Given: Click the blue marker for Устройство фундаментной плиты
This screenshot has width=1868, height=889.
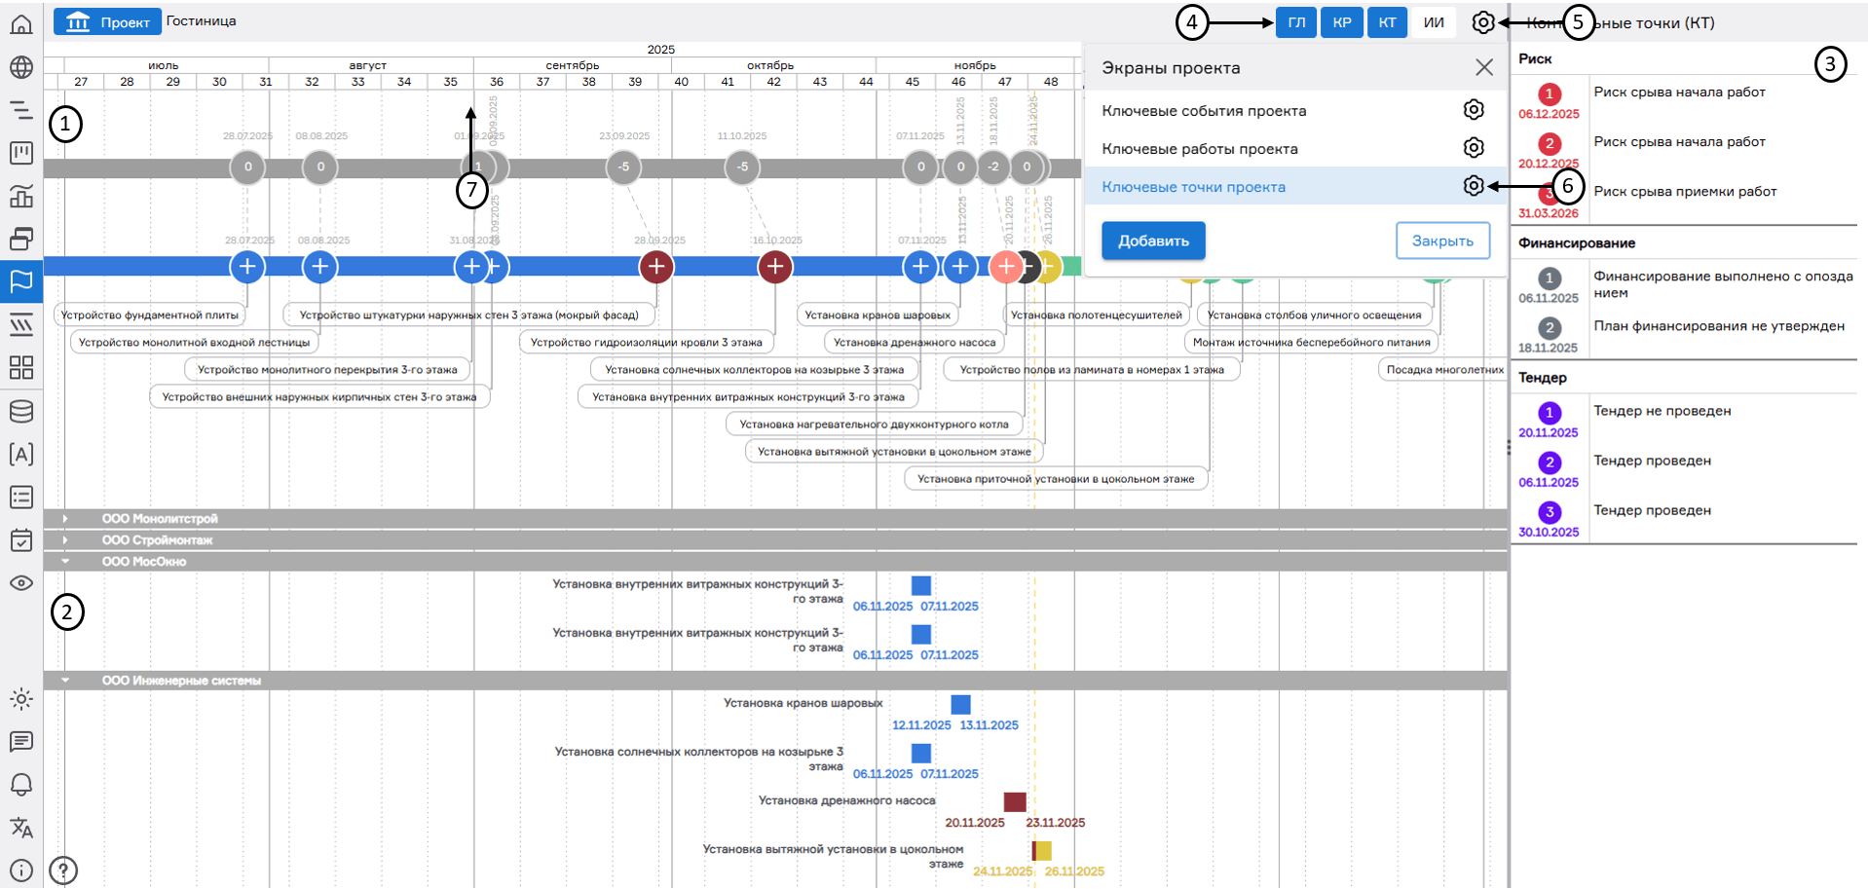Looking at the screenshot, I should [x=247, y=266].
